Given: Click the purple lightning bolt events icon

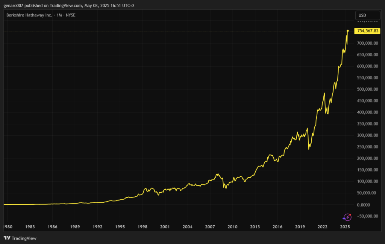Looking at the screenshot, I should coord(347,217).
